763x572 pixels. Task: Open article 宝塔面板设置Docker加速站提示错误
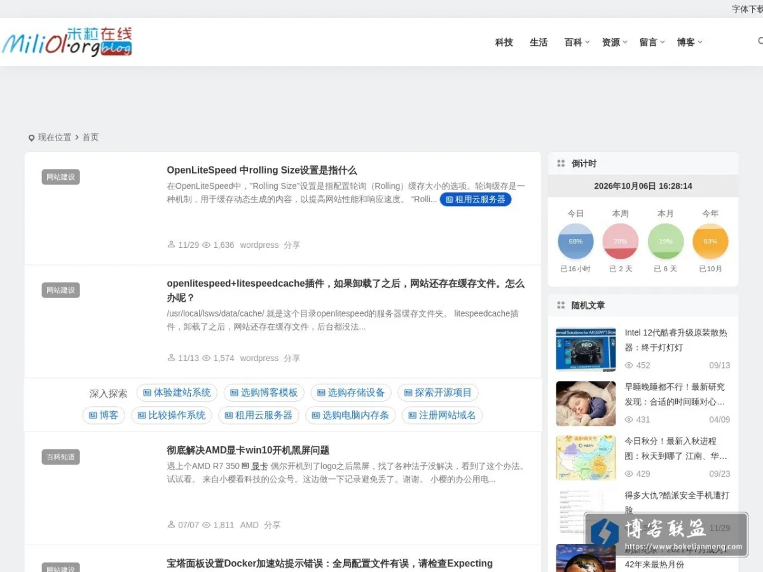tap(329, 564)
